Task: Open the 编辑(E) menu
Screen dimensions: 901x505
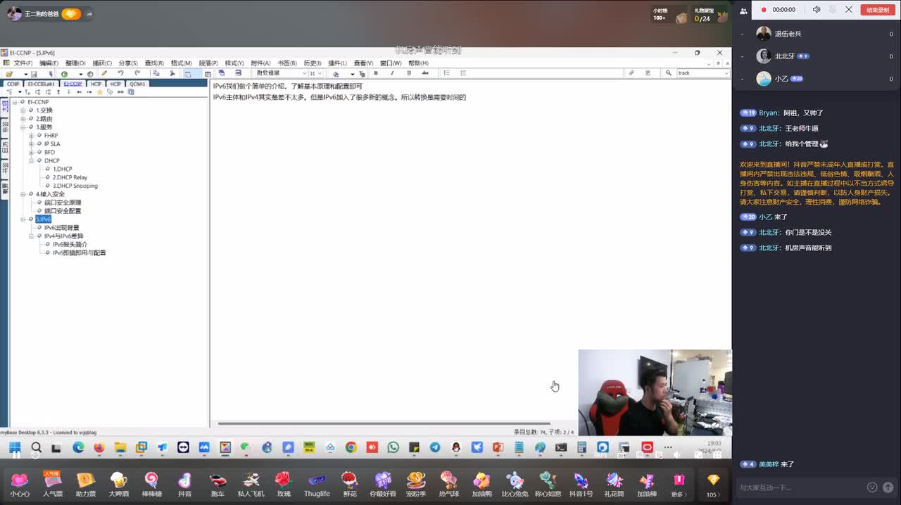Action: coord(49,63)
